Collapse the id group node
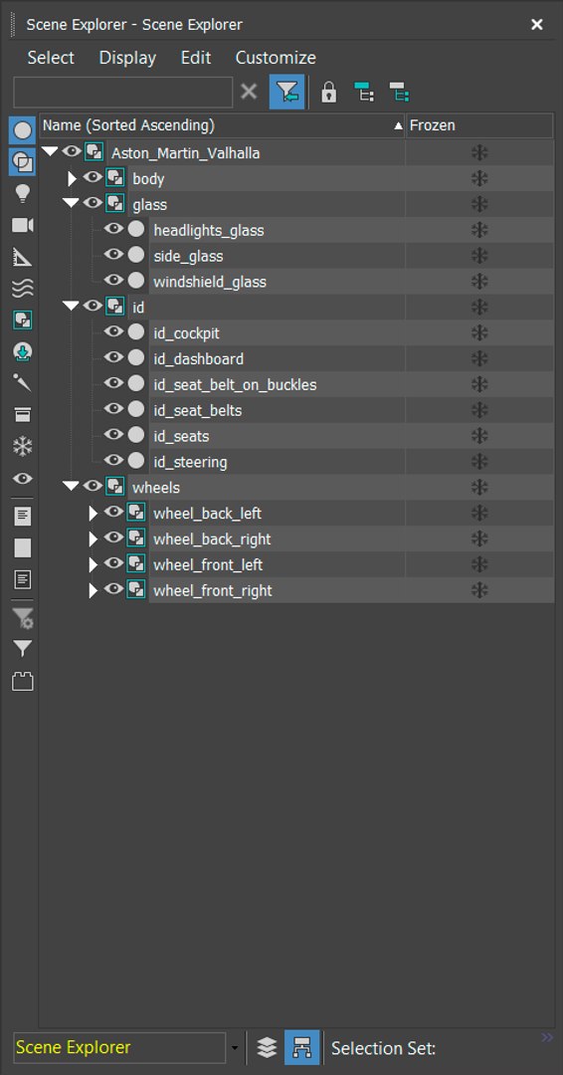Image resolution: width=563 pixels, height=1075 pixels. pos(72,306)
